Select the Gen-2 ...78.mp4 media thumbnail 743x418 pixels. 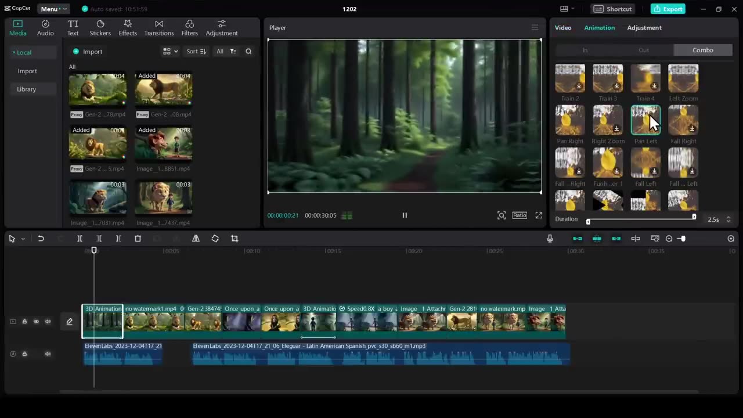pos(98,88)
